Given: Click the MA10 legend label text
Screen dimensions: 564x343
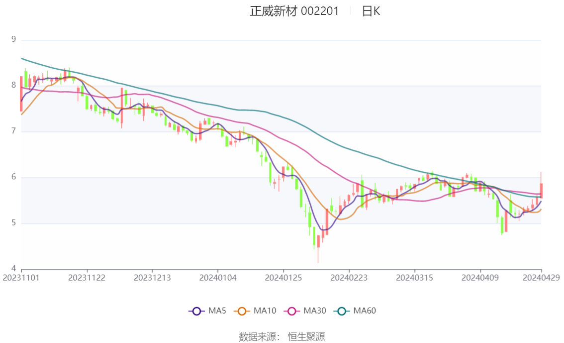Looking at the screenshot, I should pos(265,311).
